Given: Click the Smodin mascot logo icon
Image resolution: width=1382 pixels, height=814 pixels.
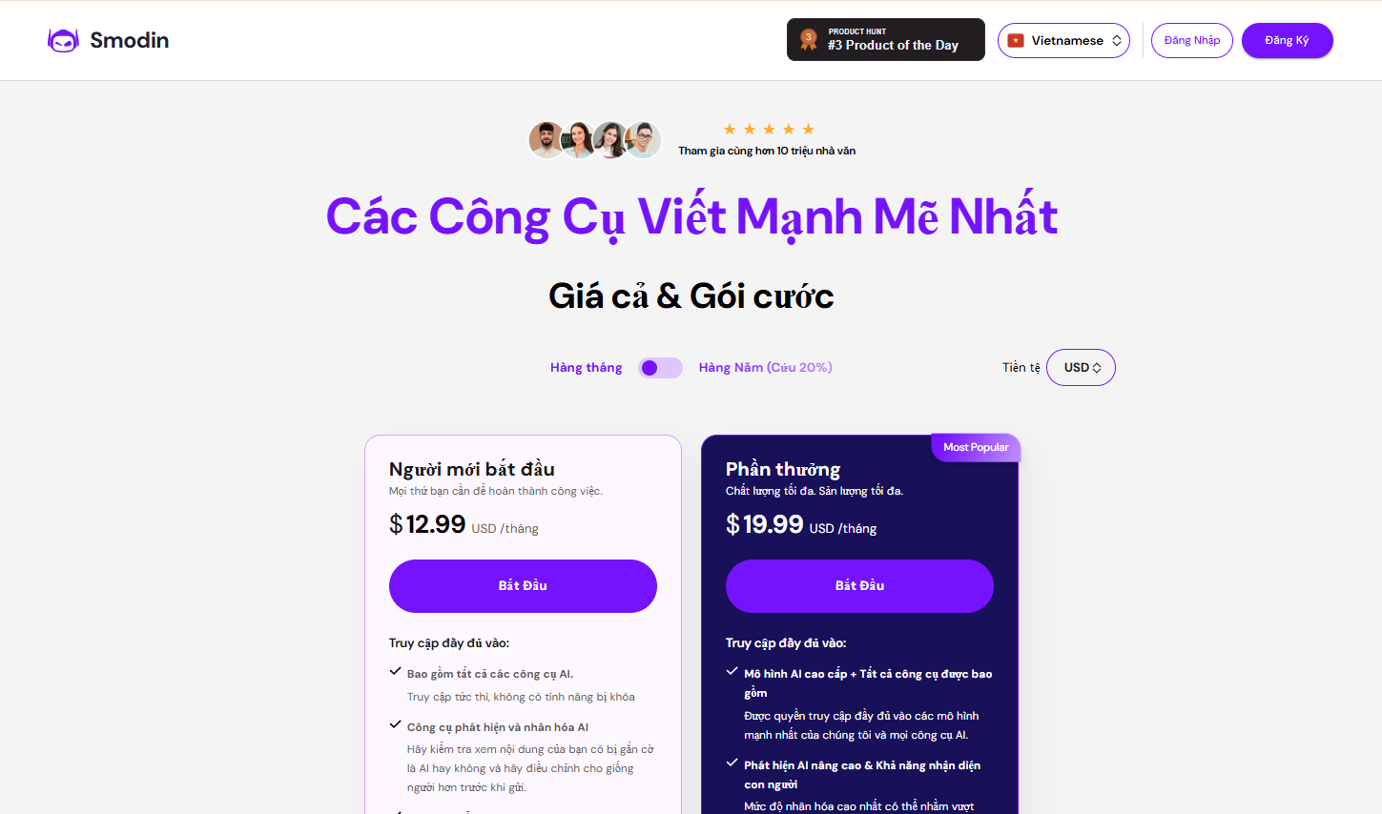Looking at the screenshot, I should coord(63,40).
